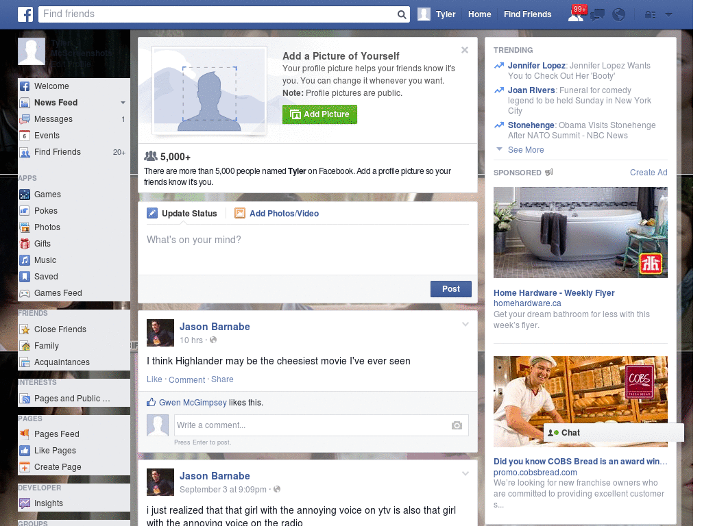The image size is (702, 526).
Task: Open Home Hardware - Weekly Flyer link
Action: pos(554,293)
